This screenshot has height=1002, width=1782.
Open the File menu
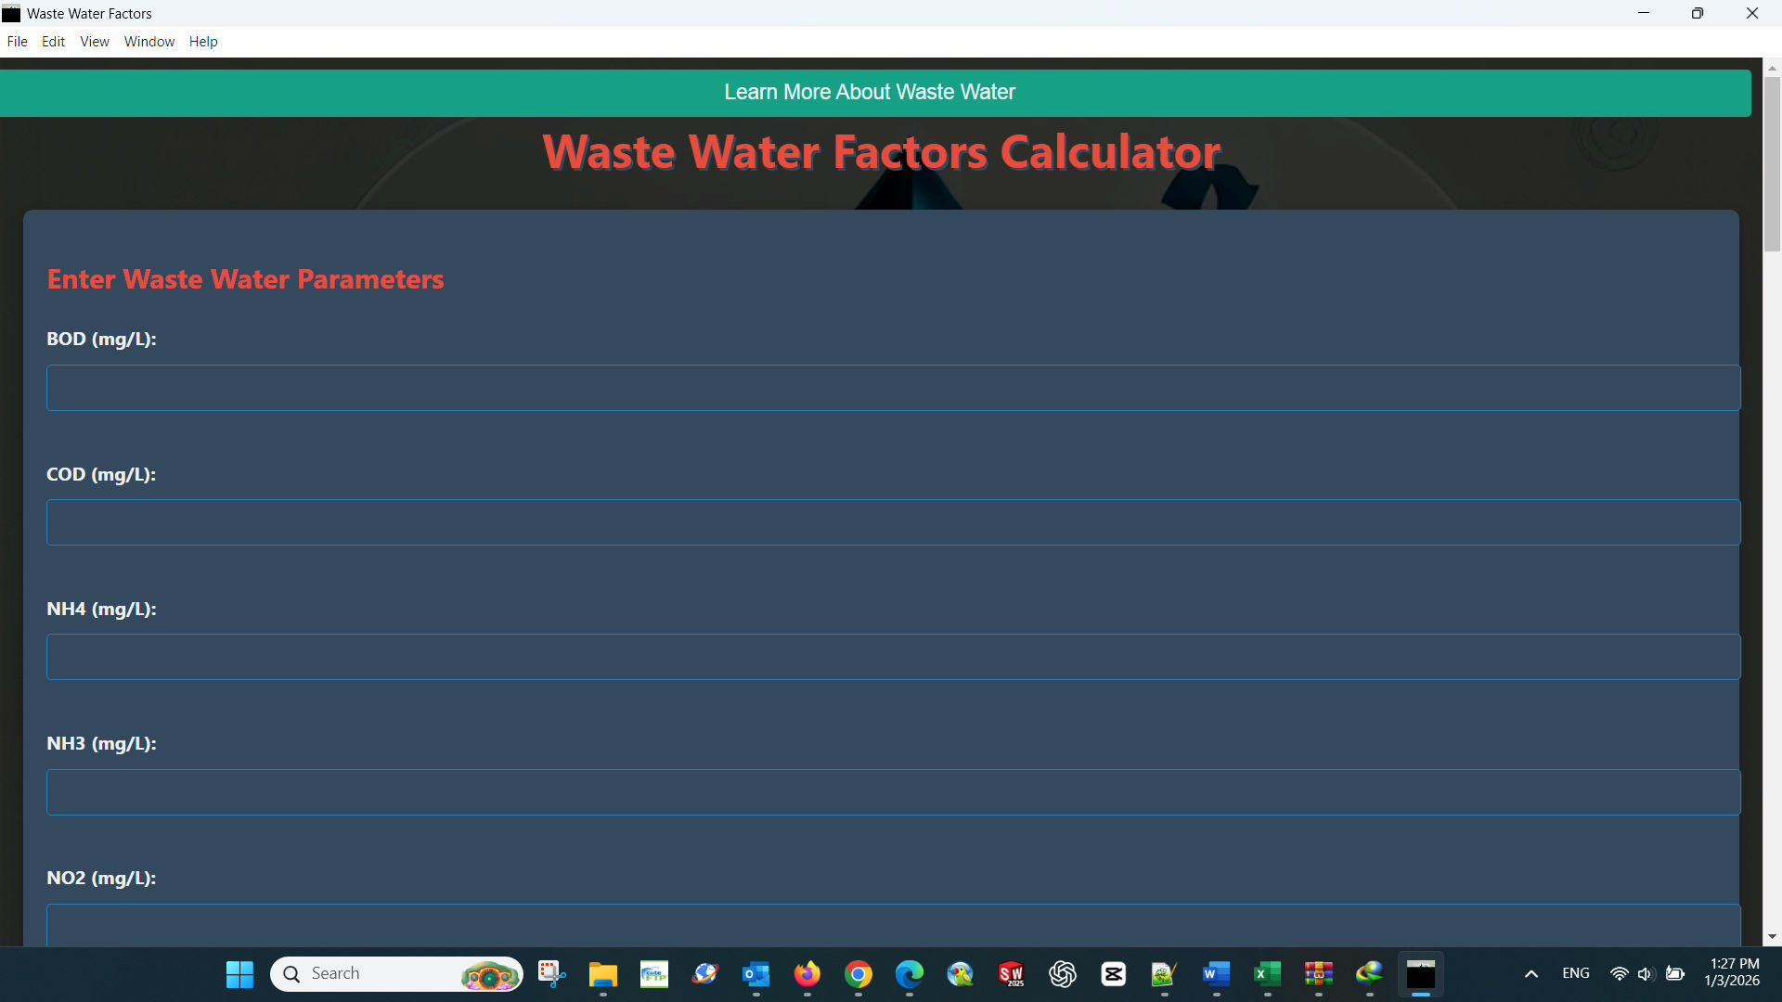[17, 41]
